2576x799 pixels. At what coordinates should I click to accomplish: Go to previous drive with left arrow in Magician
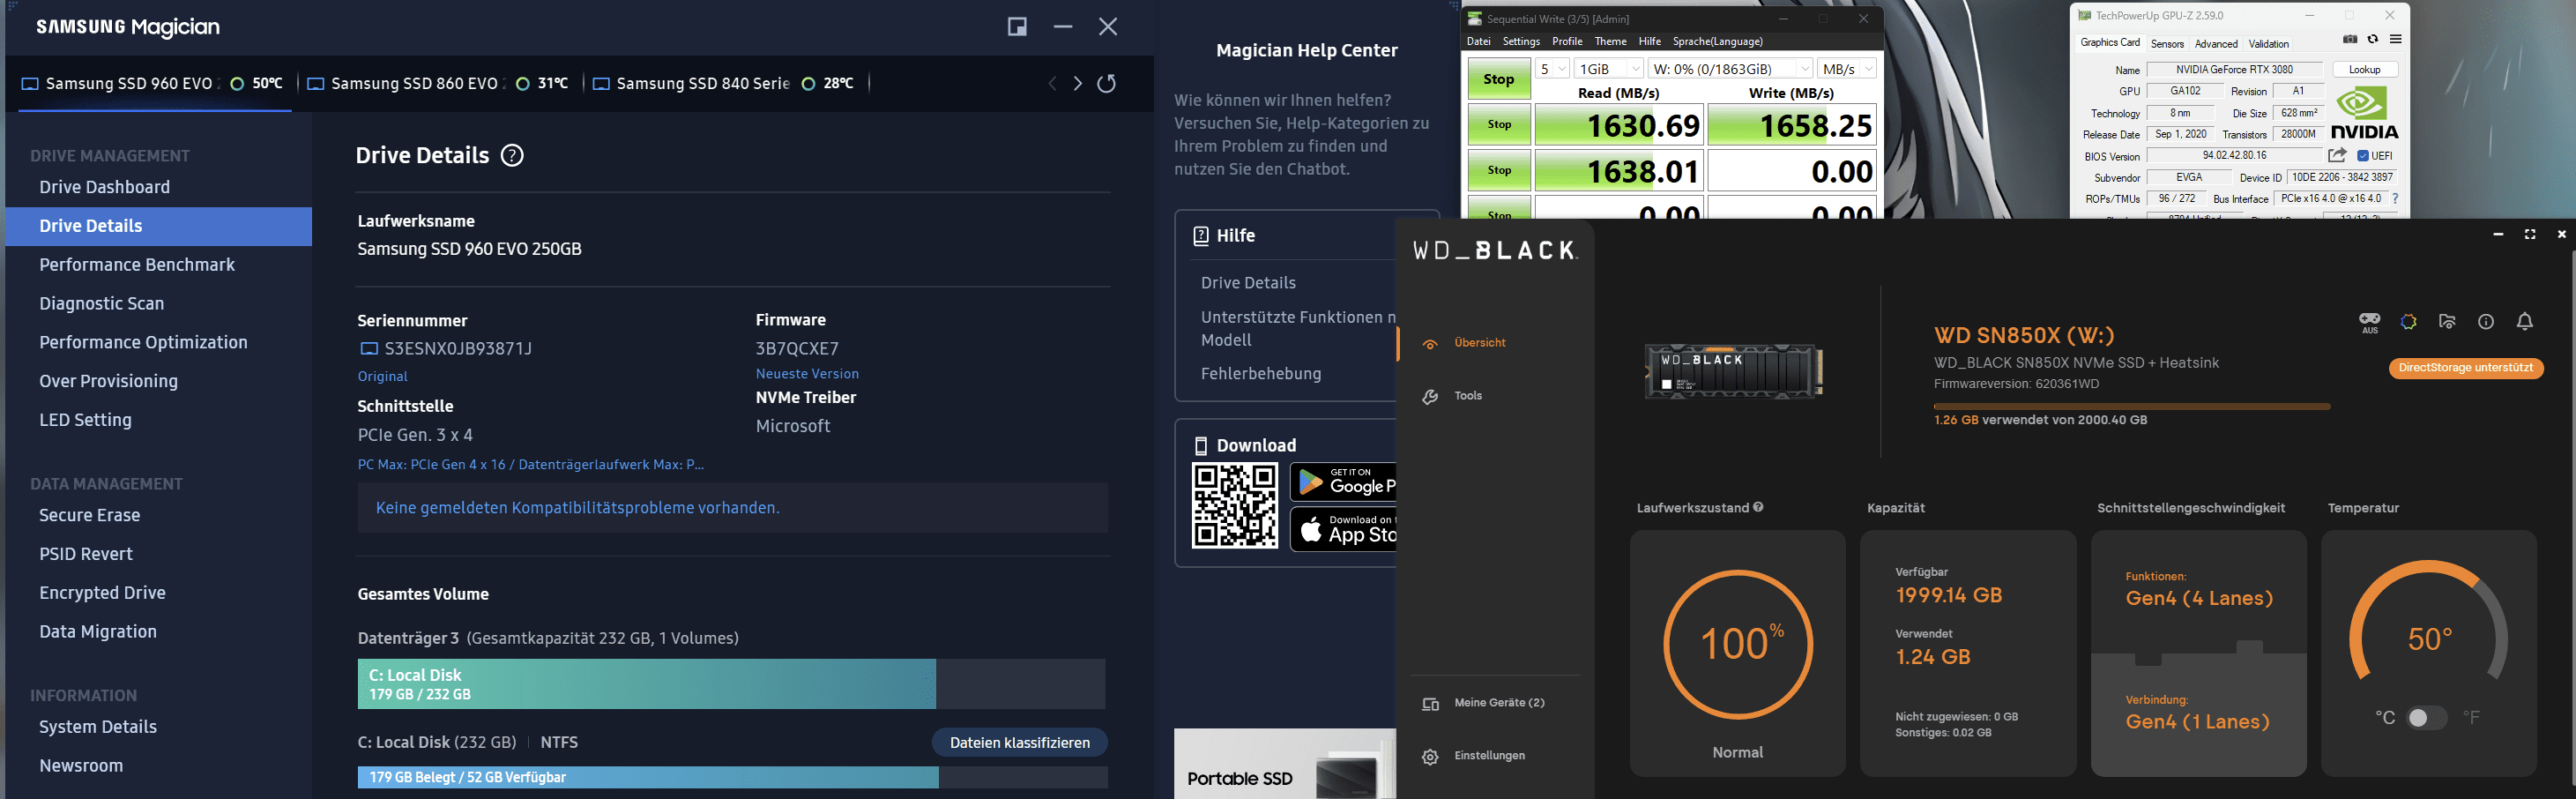click(1052, 84)
